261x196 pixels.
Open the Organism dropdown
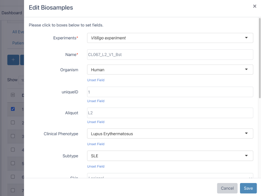[x=170, y=70]
